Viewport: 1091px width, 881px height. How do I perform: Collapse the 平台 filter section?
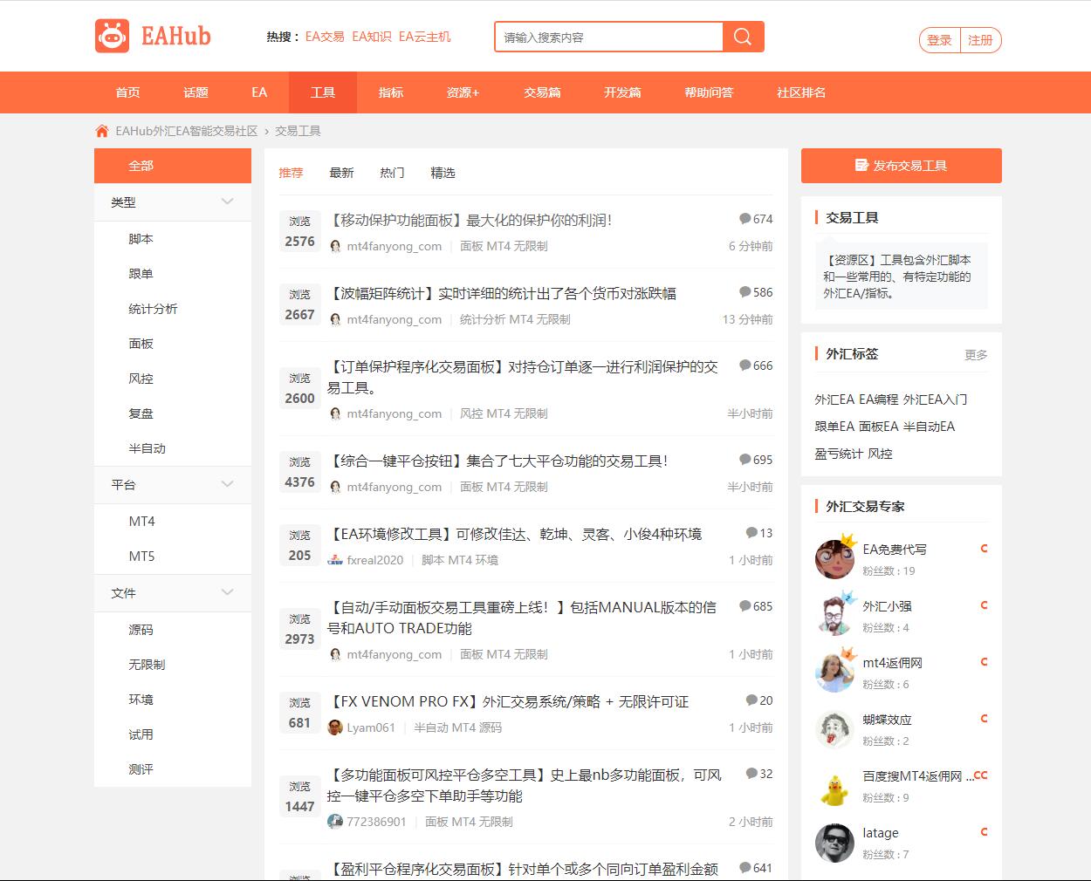coord(227,484)
